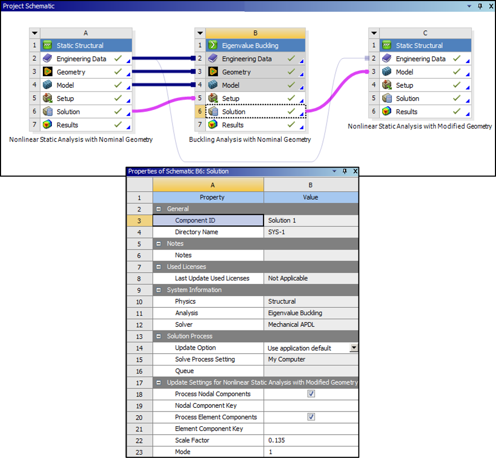
Task: Click the Nodal Component Key value field
Action: 311,406
